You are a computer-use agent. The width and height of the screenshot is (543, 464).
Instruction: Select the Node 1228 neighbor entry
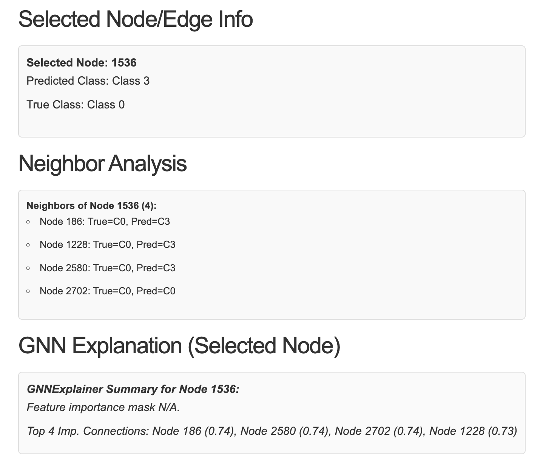tap(107, 245)
